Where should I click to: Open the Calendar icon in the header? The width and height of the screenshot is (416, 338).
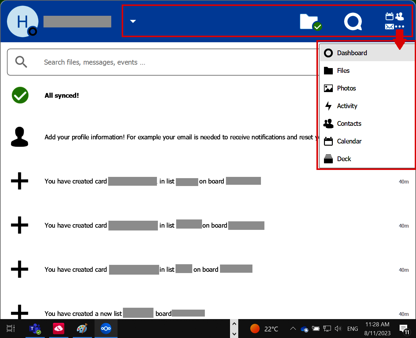click(389, 16)
